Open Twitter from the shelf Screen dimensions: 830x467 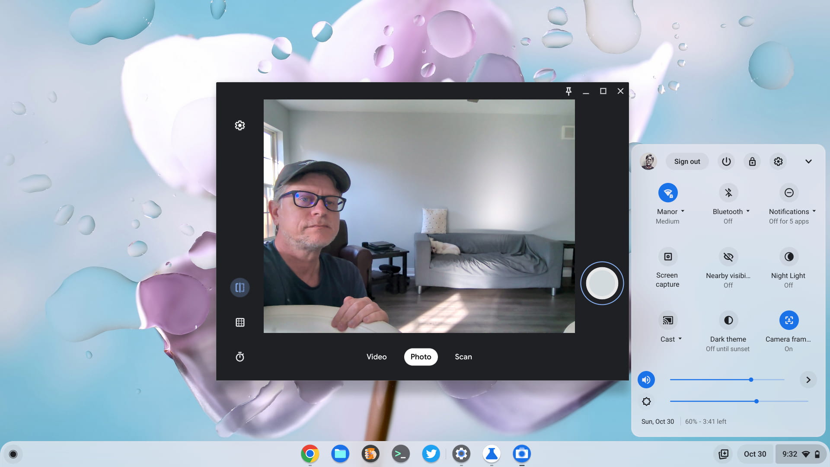[x=431, y=454]
